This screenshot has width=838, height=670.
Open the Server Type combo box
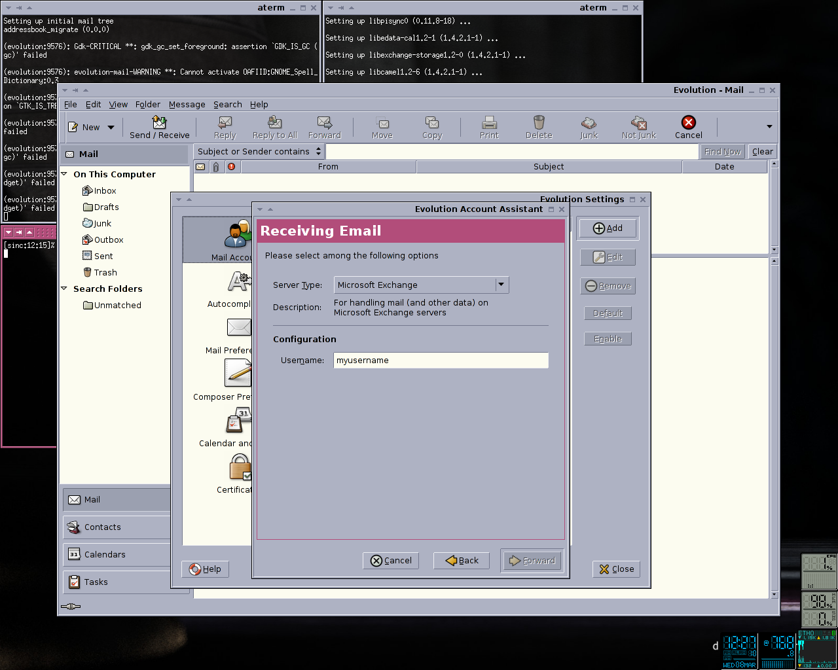click(x=421, y=285)
